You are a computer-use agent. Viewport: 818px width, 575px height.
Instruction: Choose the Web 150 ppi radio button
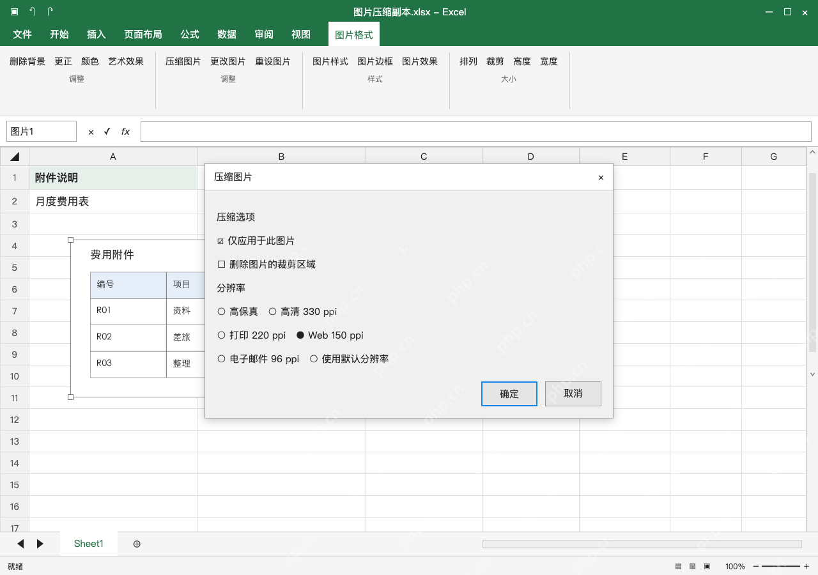(x=330, y=335)
